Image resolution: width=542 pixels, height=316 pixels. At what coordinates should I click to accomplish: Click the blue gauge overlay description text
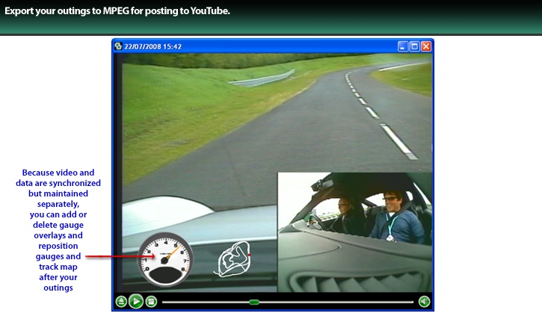tap(58, 229)
